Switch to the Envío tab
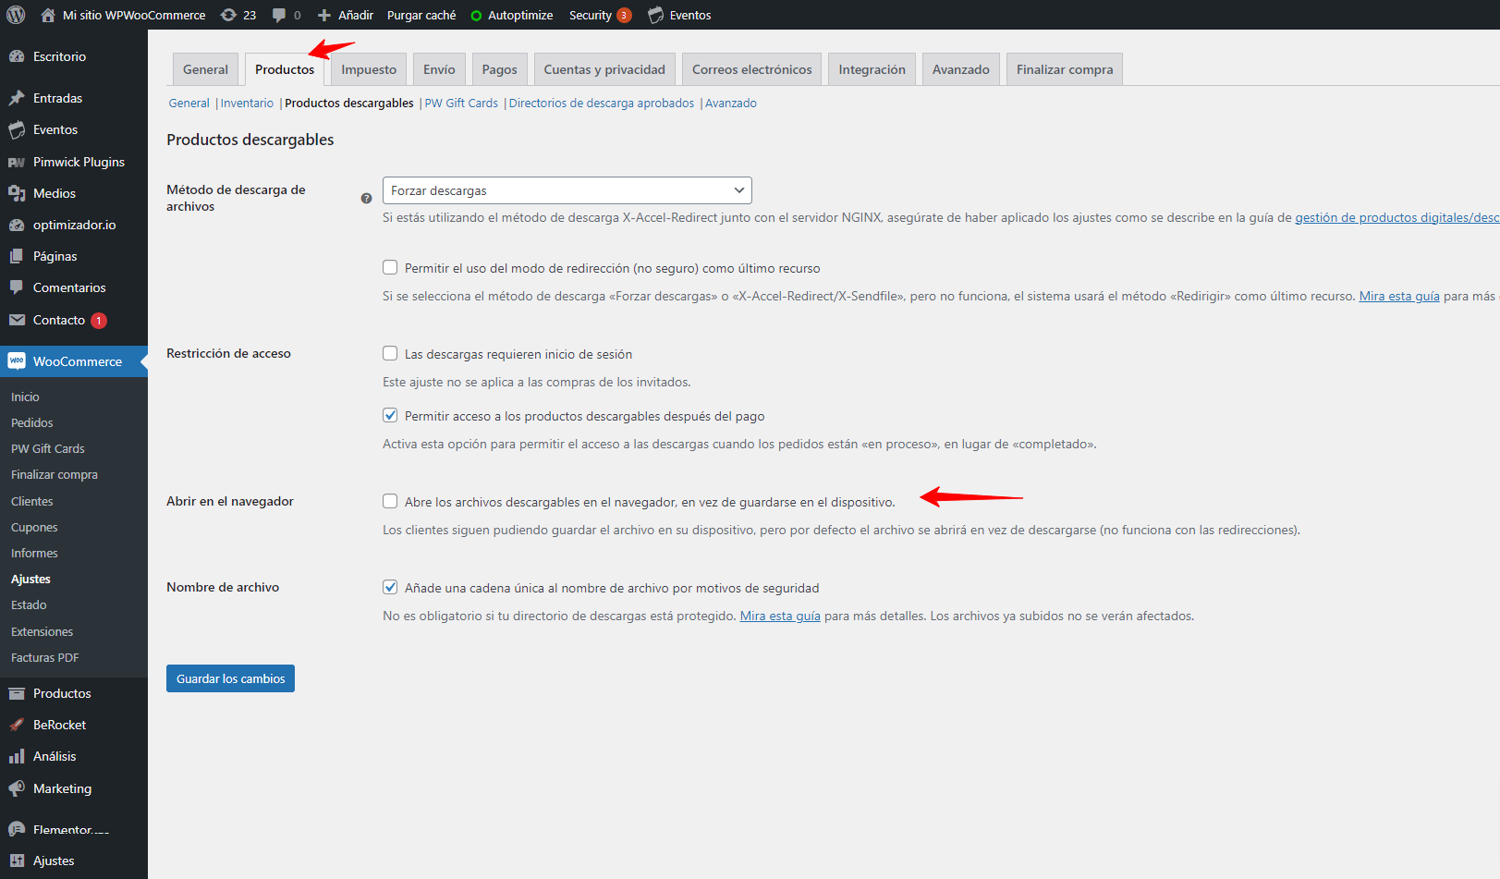 (439, 69)
